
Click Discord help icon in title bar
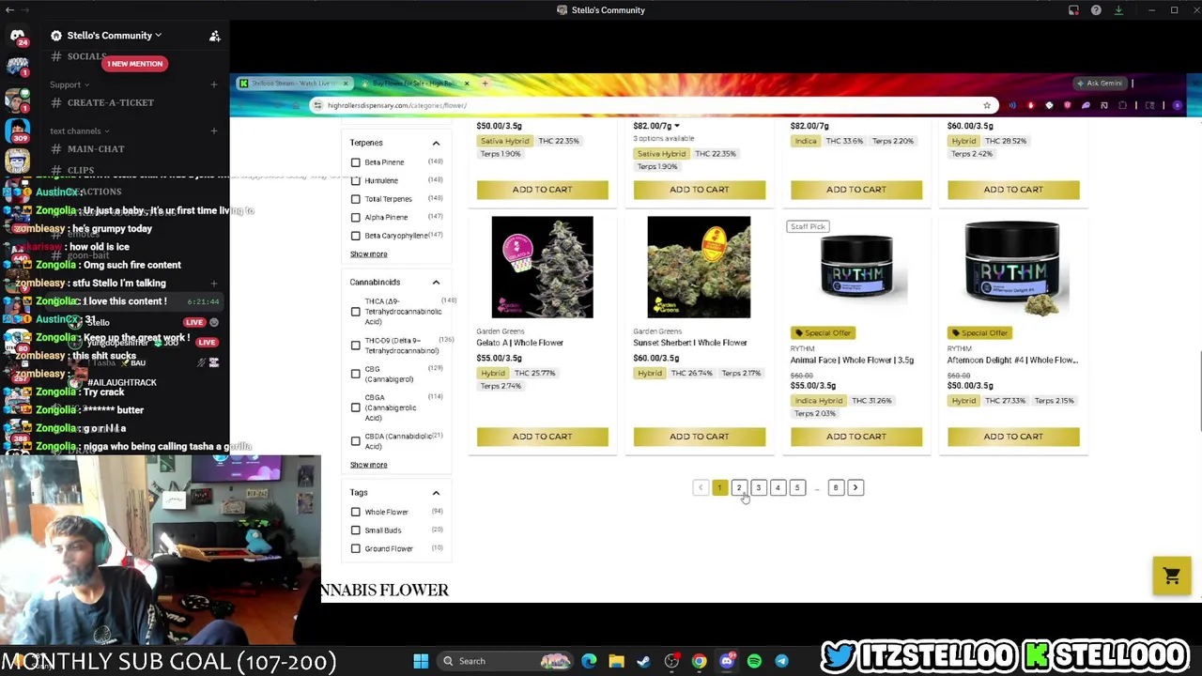1096,10
